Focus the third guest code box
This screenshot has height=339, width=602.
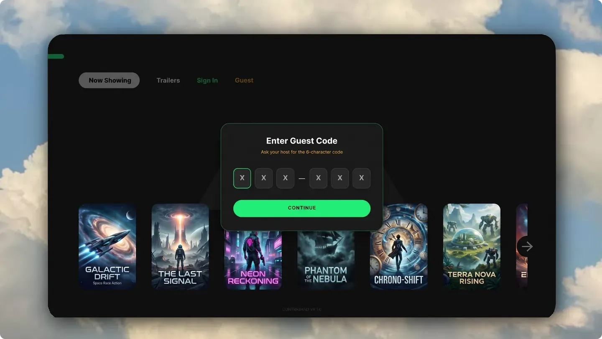pos(286,178)
